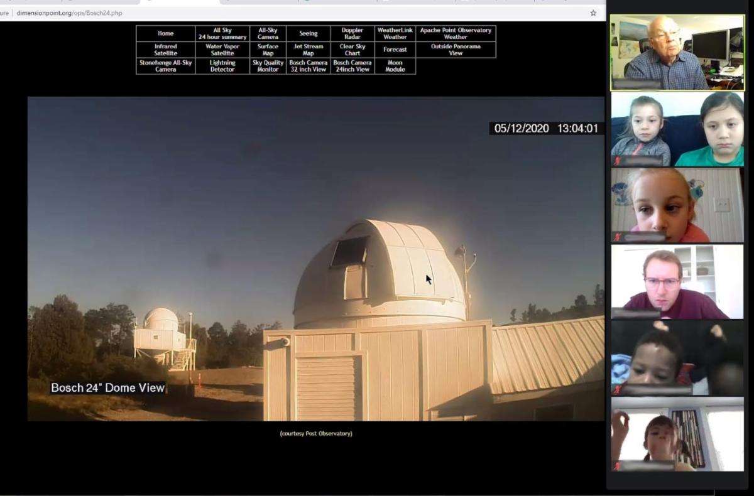Click the browser address bar URL
Image resolution: width=754 pixels, height=496 pixels.
69,13
